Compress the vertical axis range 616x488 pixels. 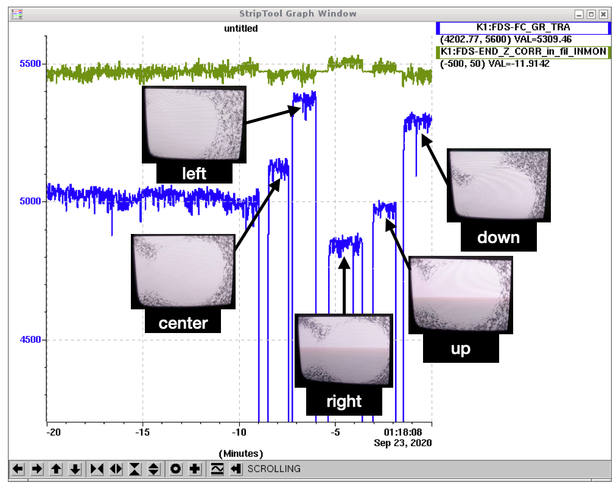pyautogui.click(x=135, y=469)
